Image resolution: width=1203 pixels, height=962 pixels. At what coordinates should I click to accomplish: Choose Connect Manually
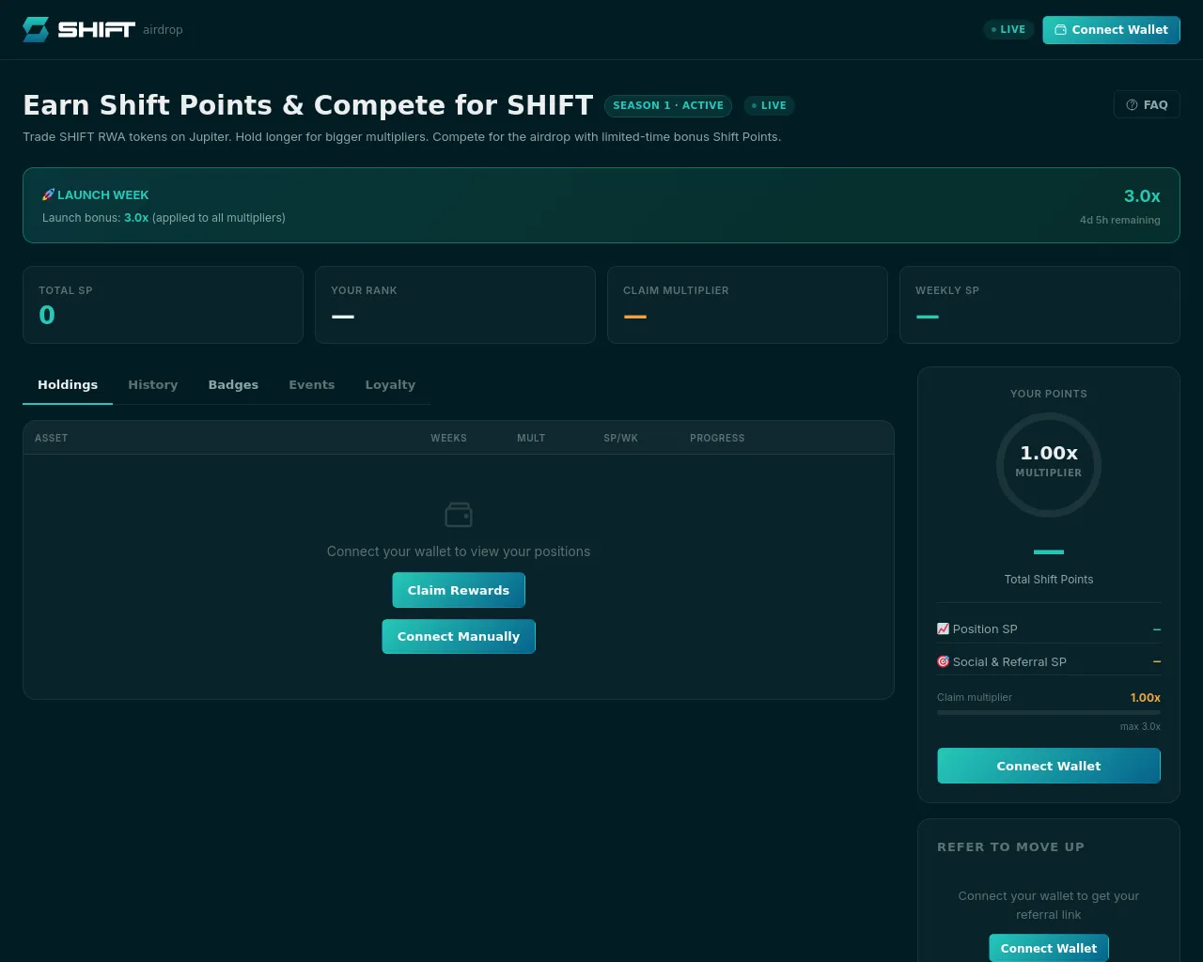tap(459, 636)
